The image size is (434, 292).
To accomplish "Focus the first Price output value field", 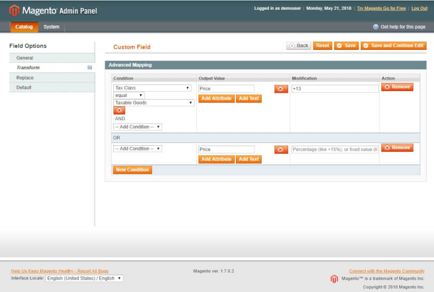I will point(226,89).
